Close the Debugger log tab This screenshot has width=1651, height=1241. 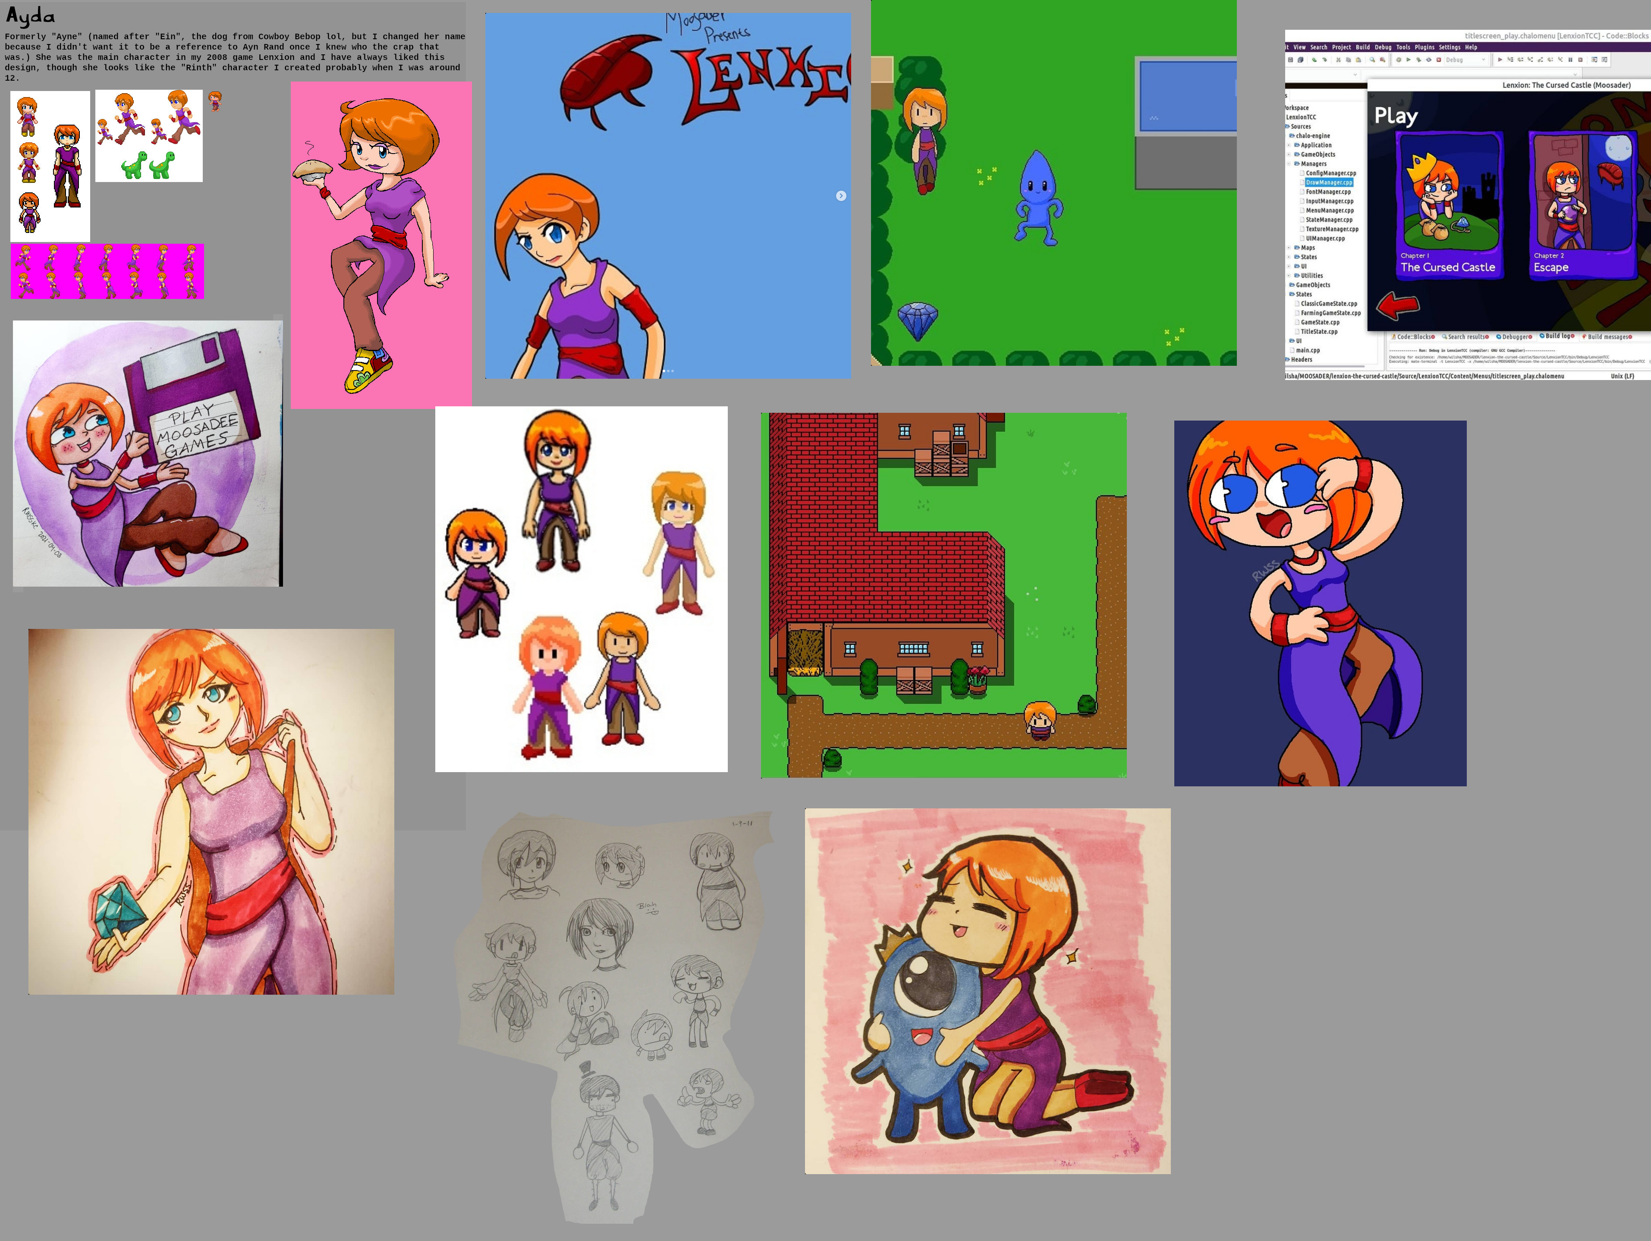point(1530,336)
